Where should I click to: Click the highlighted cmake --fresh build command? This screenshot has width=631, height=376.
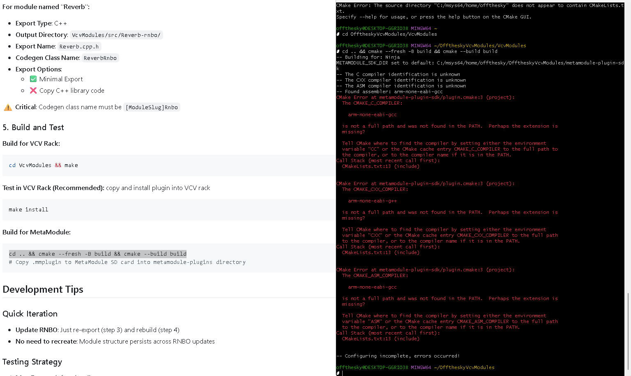pyautogui.click(x=98, y=254)
